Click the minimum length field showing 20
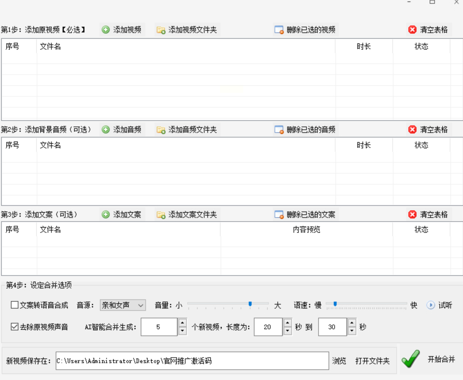The image size is (463, 380). (268, 327)
